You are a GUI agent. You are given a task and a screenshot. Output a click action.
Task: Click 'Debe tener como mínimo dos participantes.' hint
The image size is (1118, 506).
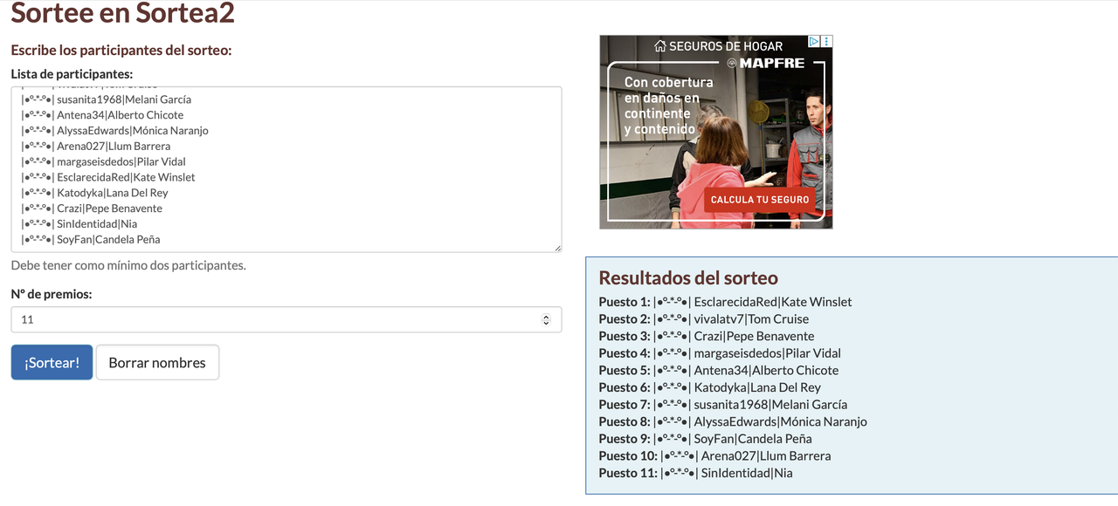(x=128, y=265)
